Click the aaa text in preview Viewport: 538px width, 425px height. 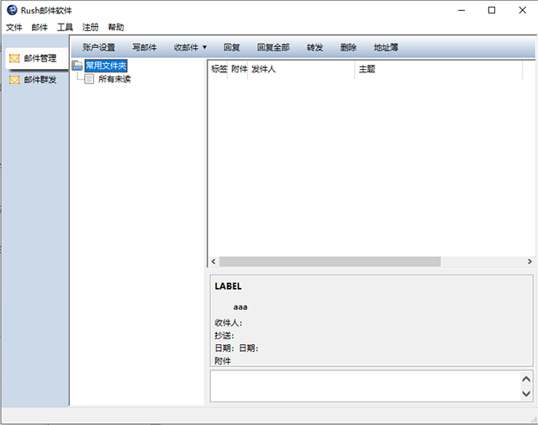pos(240,307)
